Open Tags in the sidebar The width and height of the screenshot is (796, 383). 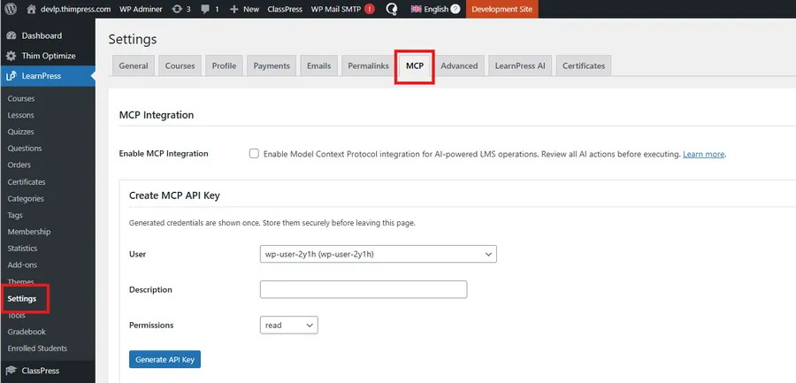click(15, 215)
